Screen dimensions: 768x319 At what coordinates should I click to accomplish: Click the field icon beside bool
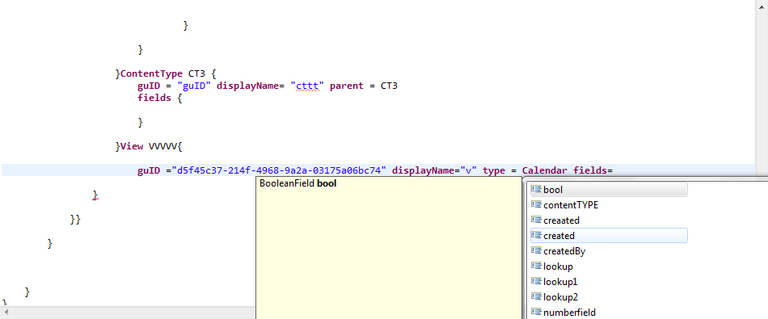[536, 190]
